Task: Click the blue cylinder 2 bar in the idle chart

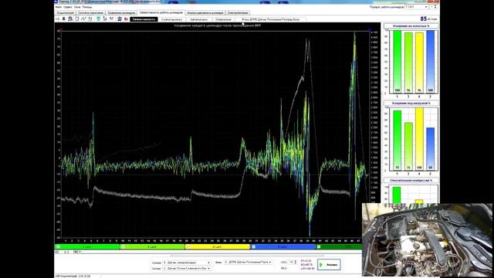Action: 431,62
